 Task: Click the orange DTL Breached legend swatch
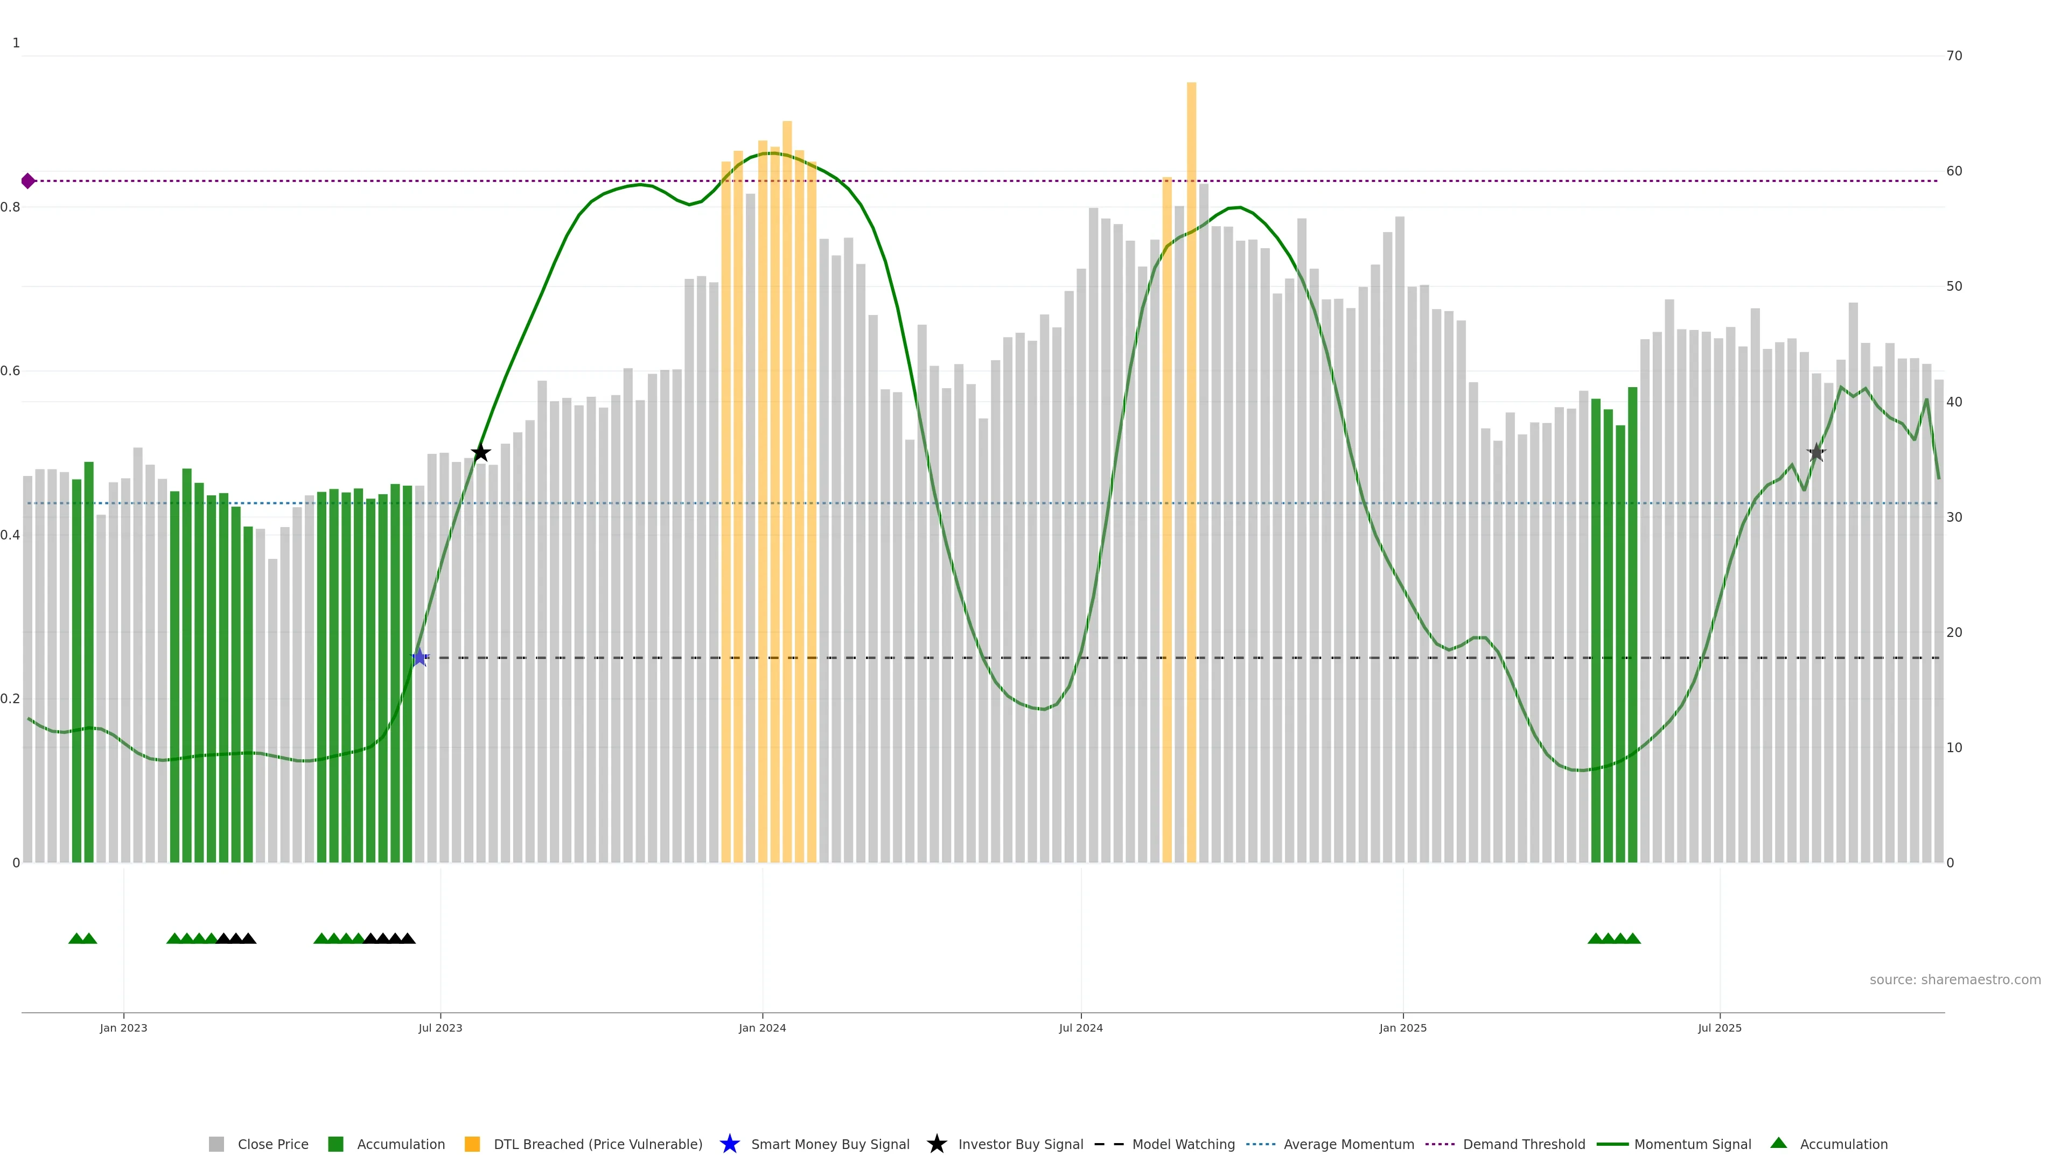pos(472,1144)
